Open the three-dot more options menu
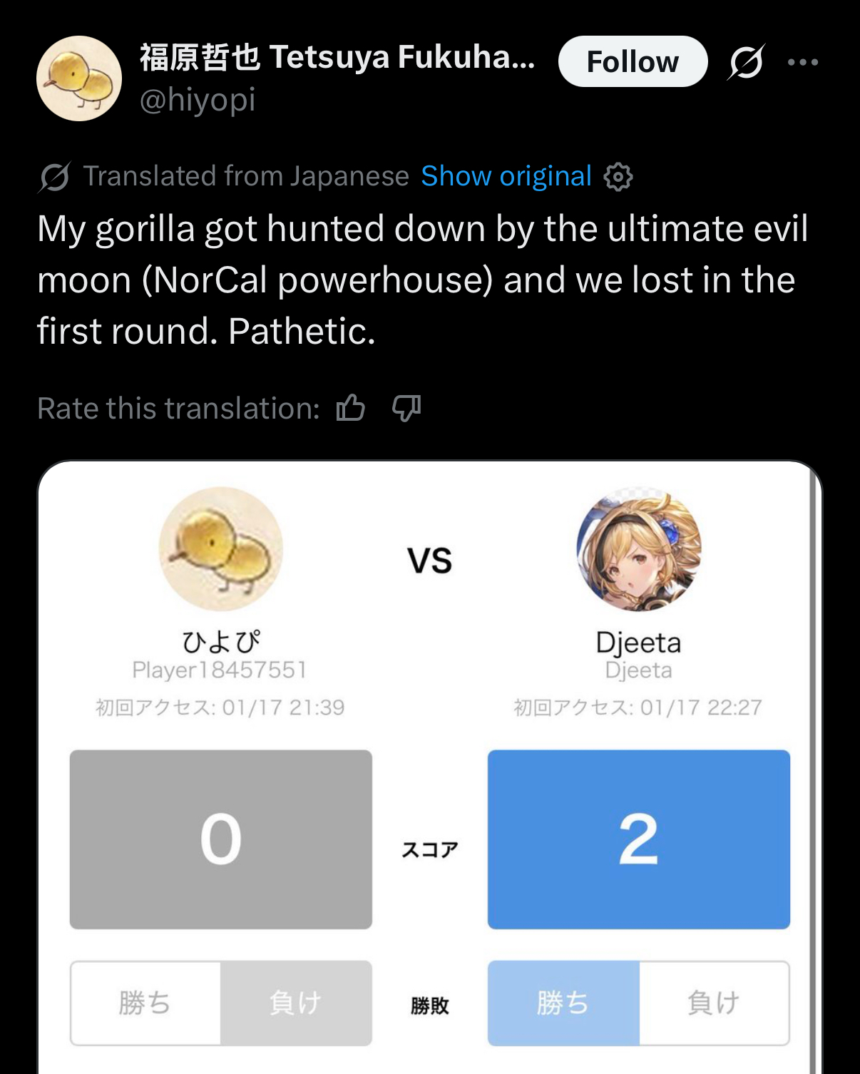Viewport: 860px width, 1074px height. [803, 62]
